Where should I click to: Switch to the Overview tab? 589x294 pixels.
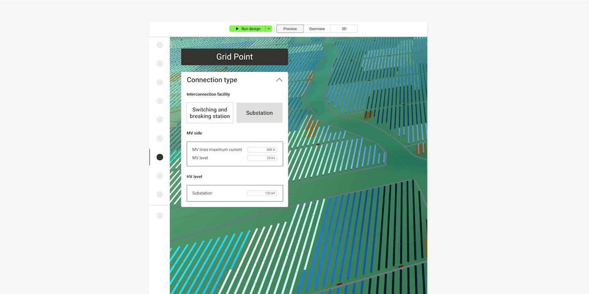tap(317, 29)
